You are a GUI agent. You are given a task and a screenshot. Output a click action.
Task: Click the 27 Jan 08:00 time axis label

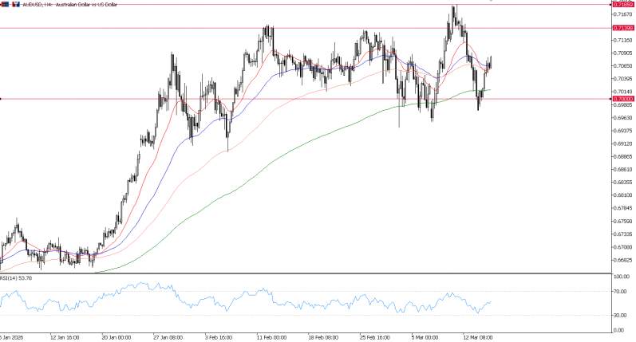[x=168, y=337]
